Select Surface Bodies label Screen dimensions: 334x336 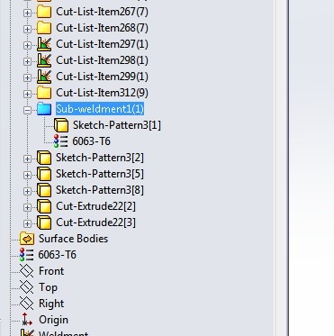(x=73, y=239)
